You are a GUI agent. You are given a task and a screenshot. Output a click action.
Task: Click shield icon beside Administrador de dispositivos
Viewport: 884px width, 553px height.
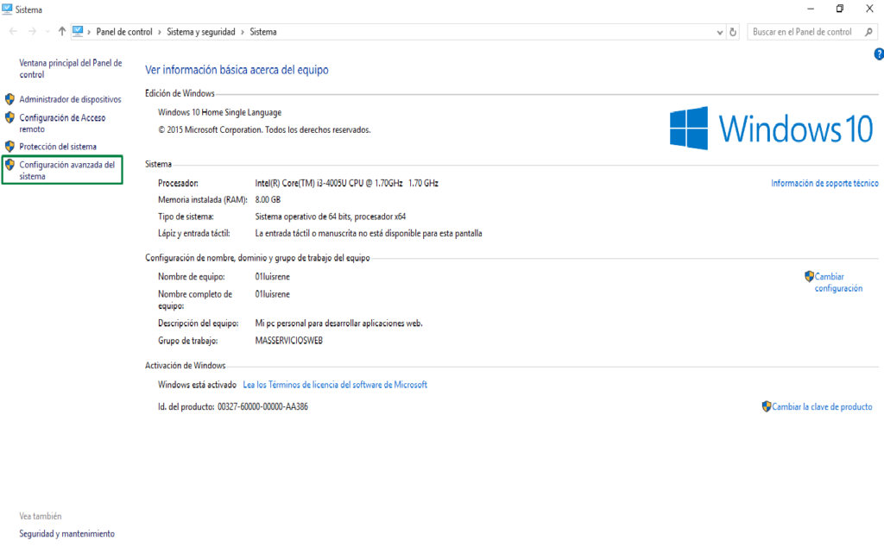9,99
